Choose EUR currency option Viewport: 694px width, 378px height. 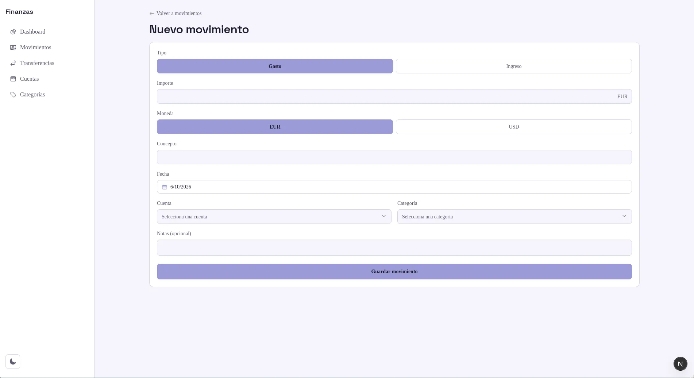coord(275,127)
